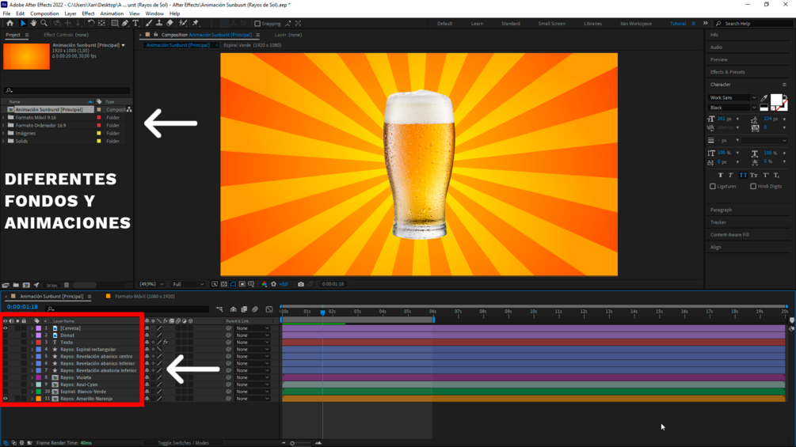Switch to Effect Controls tab
The image size is (796, 447).
point(66,35)
